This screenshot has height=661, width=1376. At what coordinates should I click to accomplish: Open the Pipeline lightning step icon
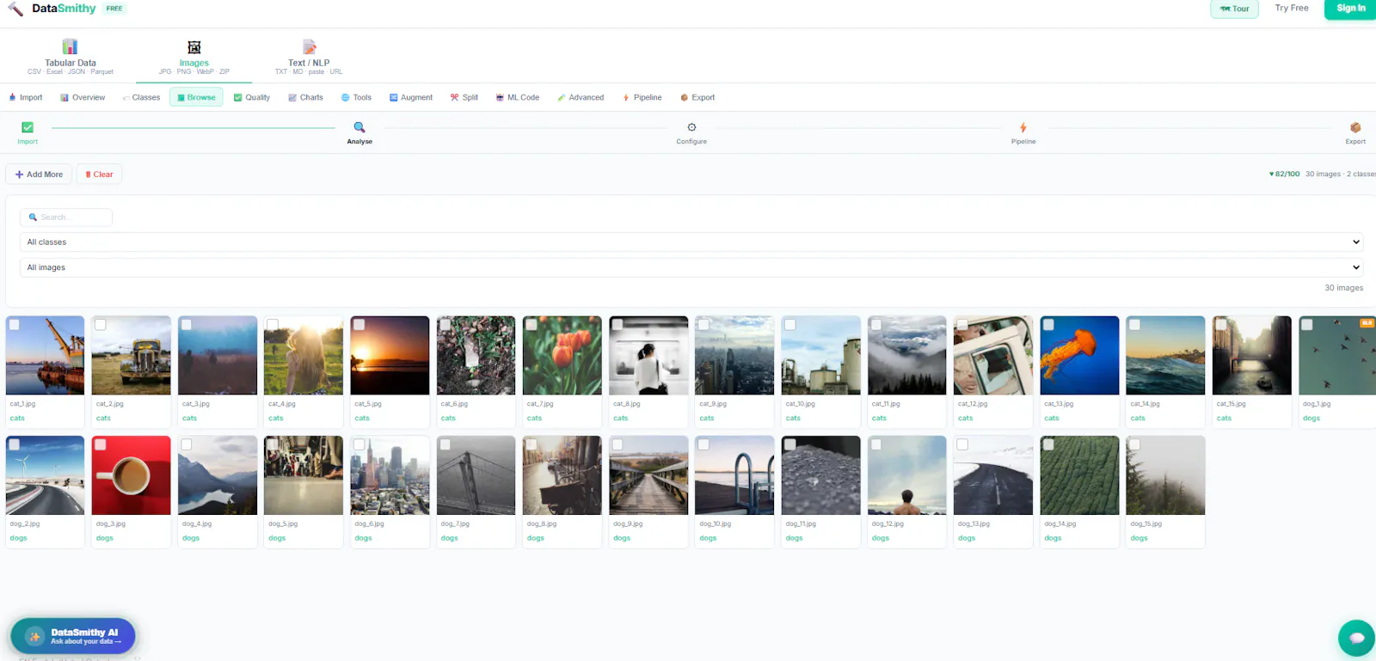[1023, 127]
